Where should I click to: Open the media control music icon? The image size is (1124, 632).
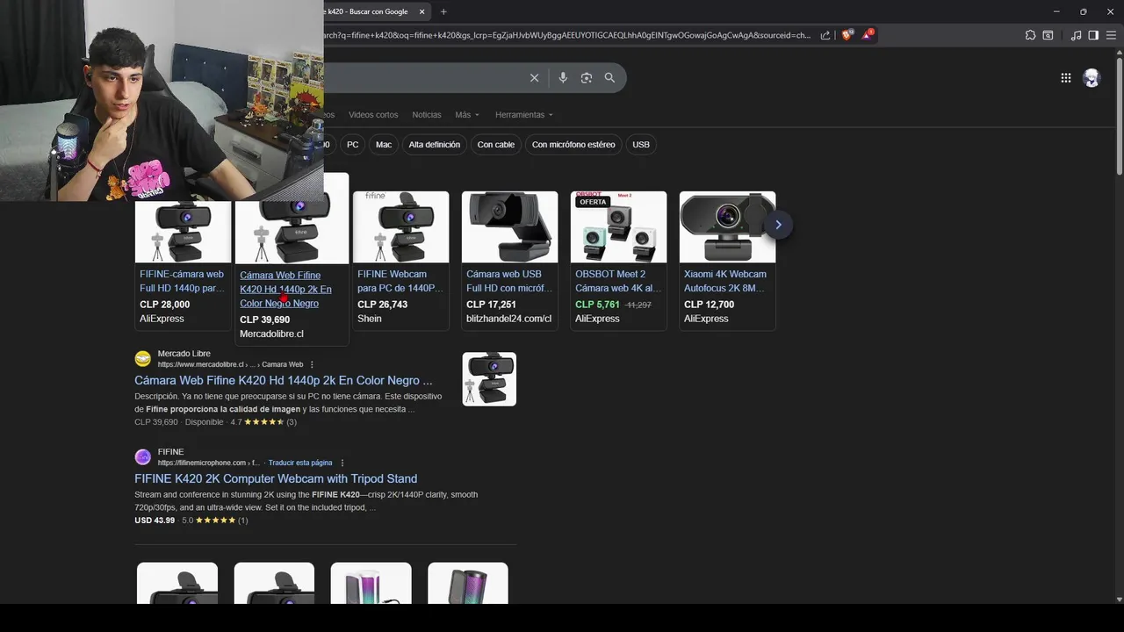[x=1076, y=35]
